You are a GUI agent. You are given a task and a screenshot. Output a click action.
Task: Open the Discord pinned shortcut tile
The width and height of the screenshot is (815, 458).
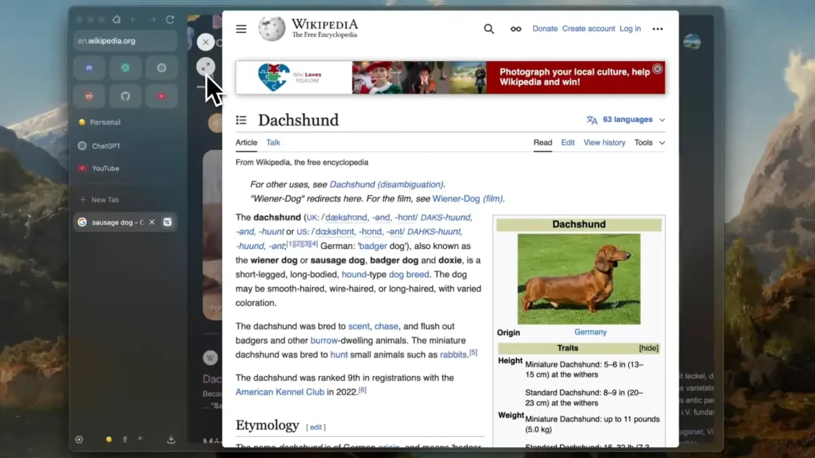pos(90,68)
